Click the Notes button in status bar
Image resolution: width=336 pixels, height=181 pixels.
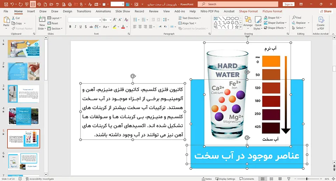tap(206, 179)
